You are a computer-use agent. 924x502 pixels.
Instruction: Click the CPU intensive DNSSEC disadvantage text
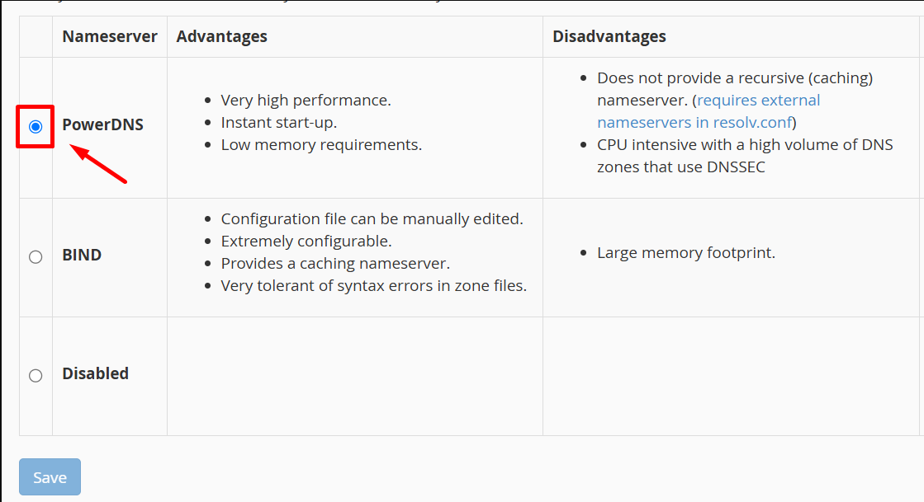pyautogui.click(x=745, y=156)
